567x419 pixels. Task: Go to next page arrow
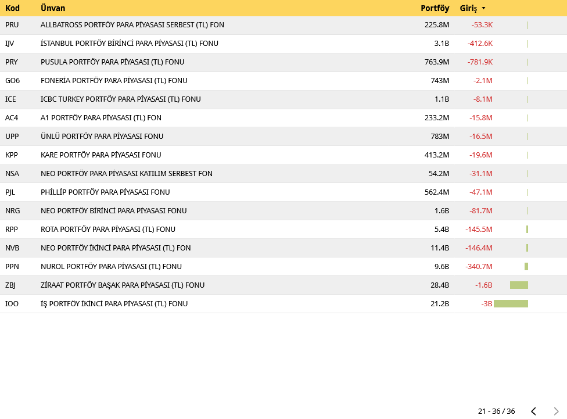(x=556, y=411)
